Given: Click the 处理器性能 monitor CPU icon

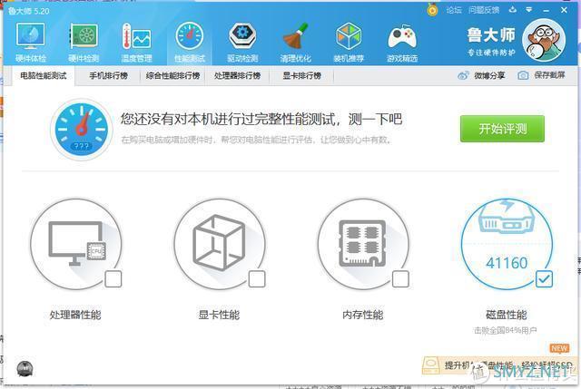Looking at the screenshot, I should [x=76, y=244].
